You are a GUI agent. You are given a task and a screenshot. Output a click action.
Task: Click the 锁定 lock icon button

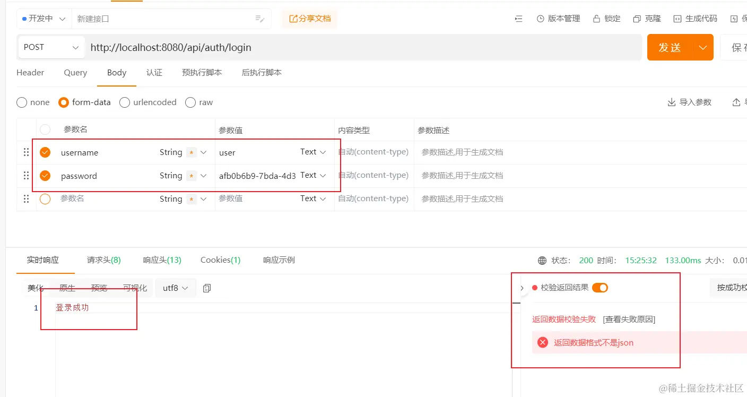pos(606,19)
